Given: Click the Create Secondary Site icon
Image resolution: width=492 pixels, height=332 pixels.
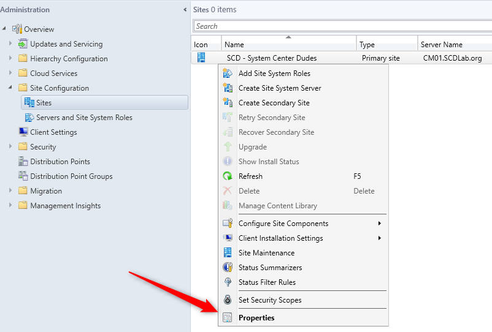Looking at the screenshot, I should (x=228, y=103).
